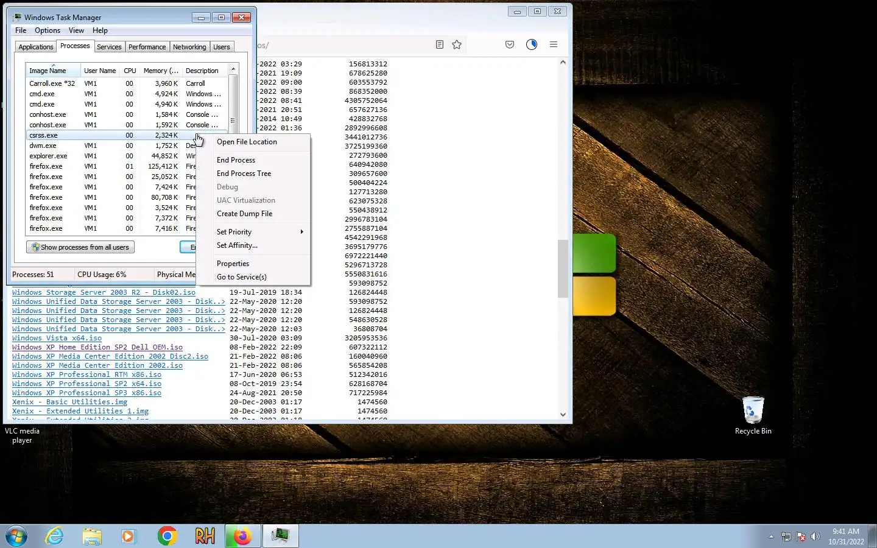Image resolution: width=877 pixels, height=548 pixels.
Task: Switch to the Networking tab
Action: point(189,47)
